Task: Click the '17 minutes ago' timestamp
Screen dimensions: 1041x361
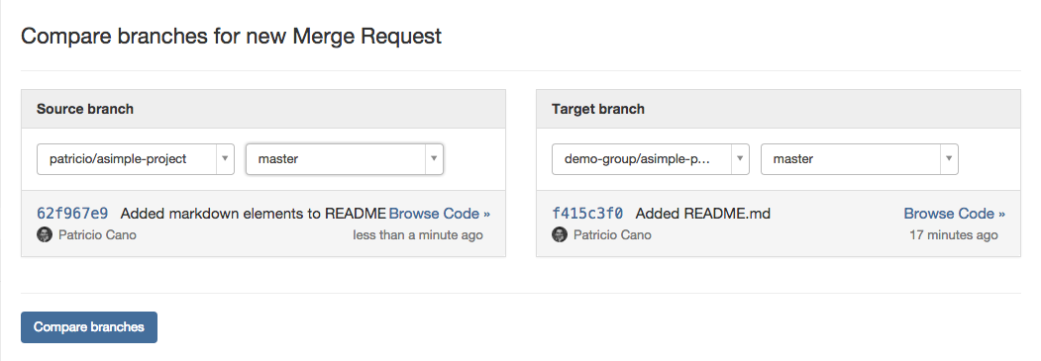Action: pyautogui.click(x=954, y=235)
